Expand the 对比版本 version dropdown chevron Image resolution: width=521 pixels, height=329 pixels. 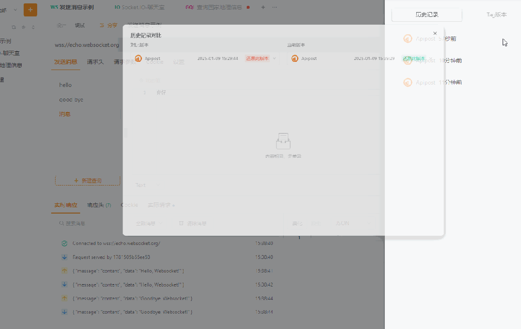click(x=274, y=58)
